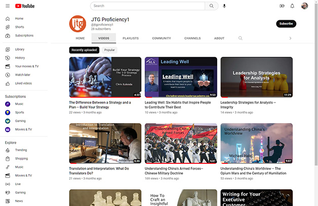
Task: Open Subscriptions in sidebar
Action: [24, 36]
